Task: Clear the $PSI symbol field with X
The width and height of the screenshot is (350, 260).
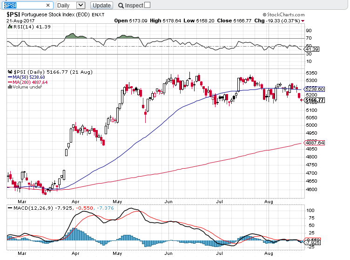Action: [x=48, y=5]
